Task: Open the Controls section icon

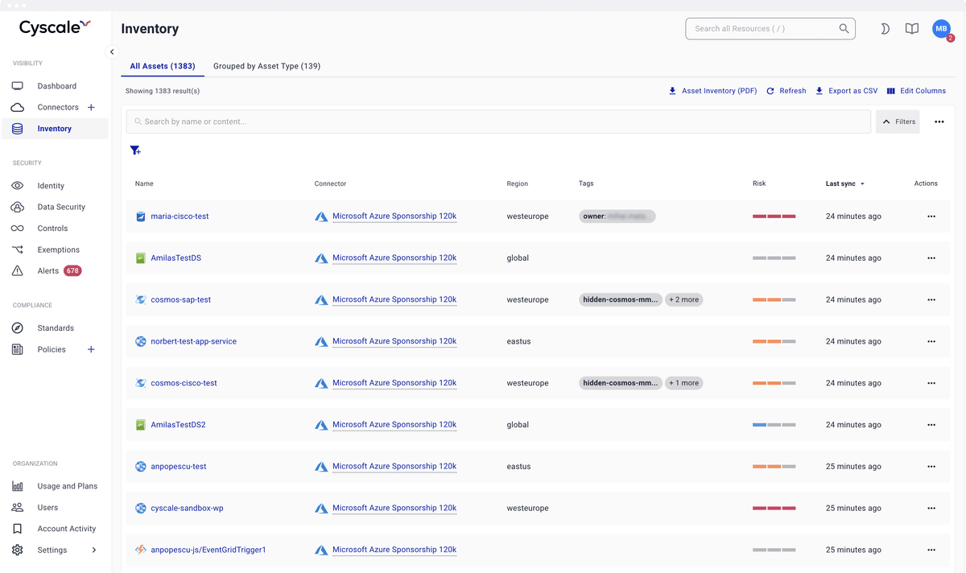Action: coord(18,228)
